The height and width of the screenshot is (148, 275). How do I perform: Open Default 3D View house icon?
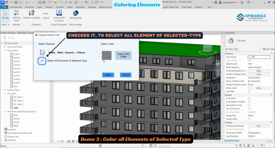76,2
